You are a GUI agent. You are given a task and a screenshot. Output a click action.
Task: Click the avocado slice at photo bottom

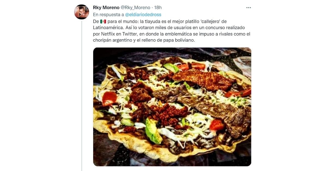click(x=153, y=131)
